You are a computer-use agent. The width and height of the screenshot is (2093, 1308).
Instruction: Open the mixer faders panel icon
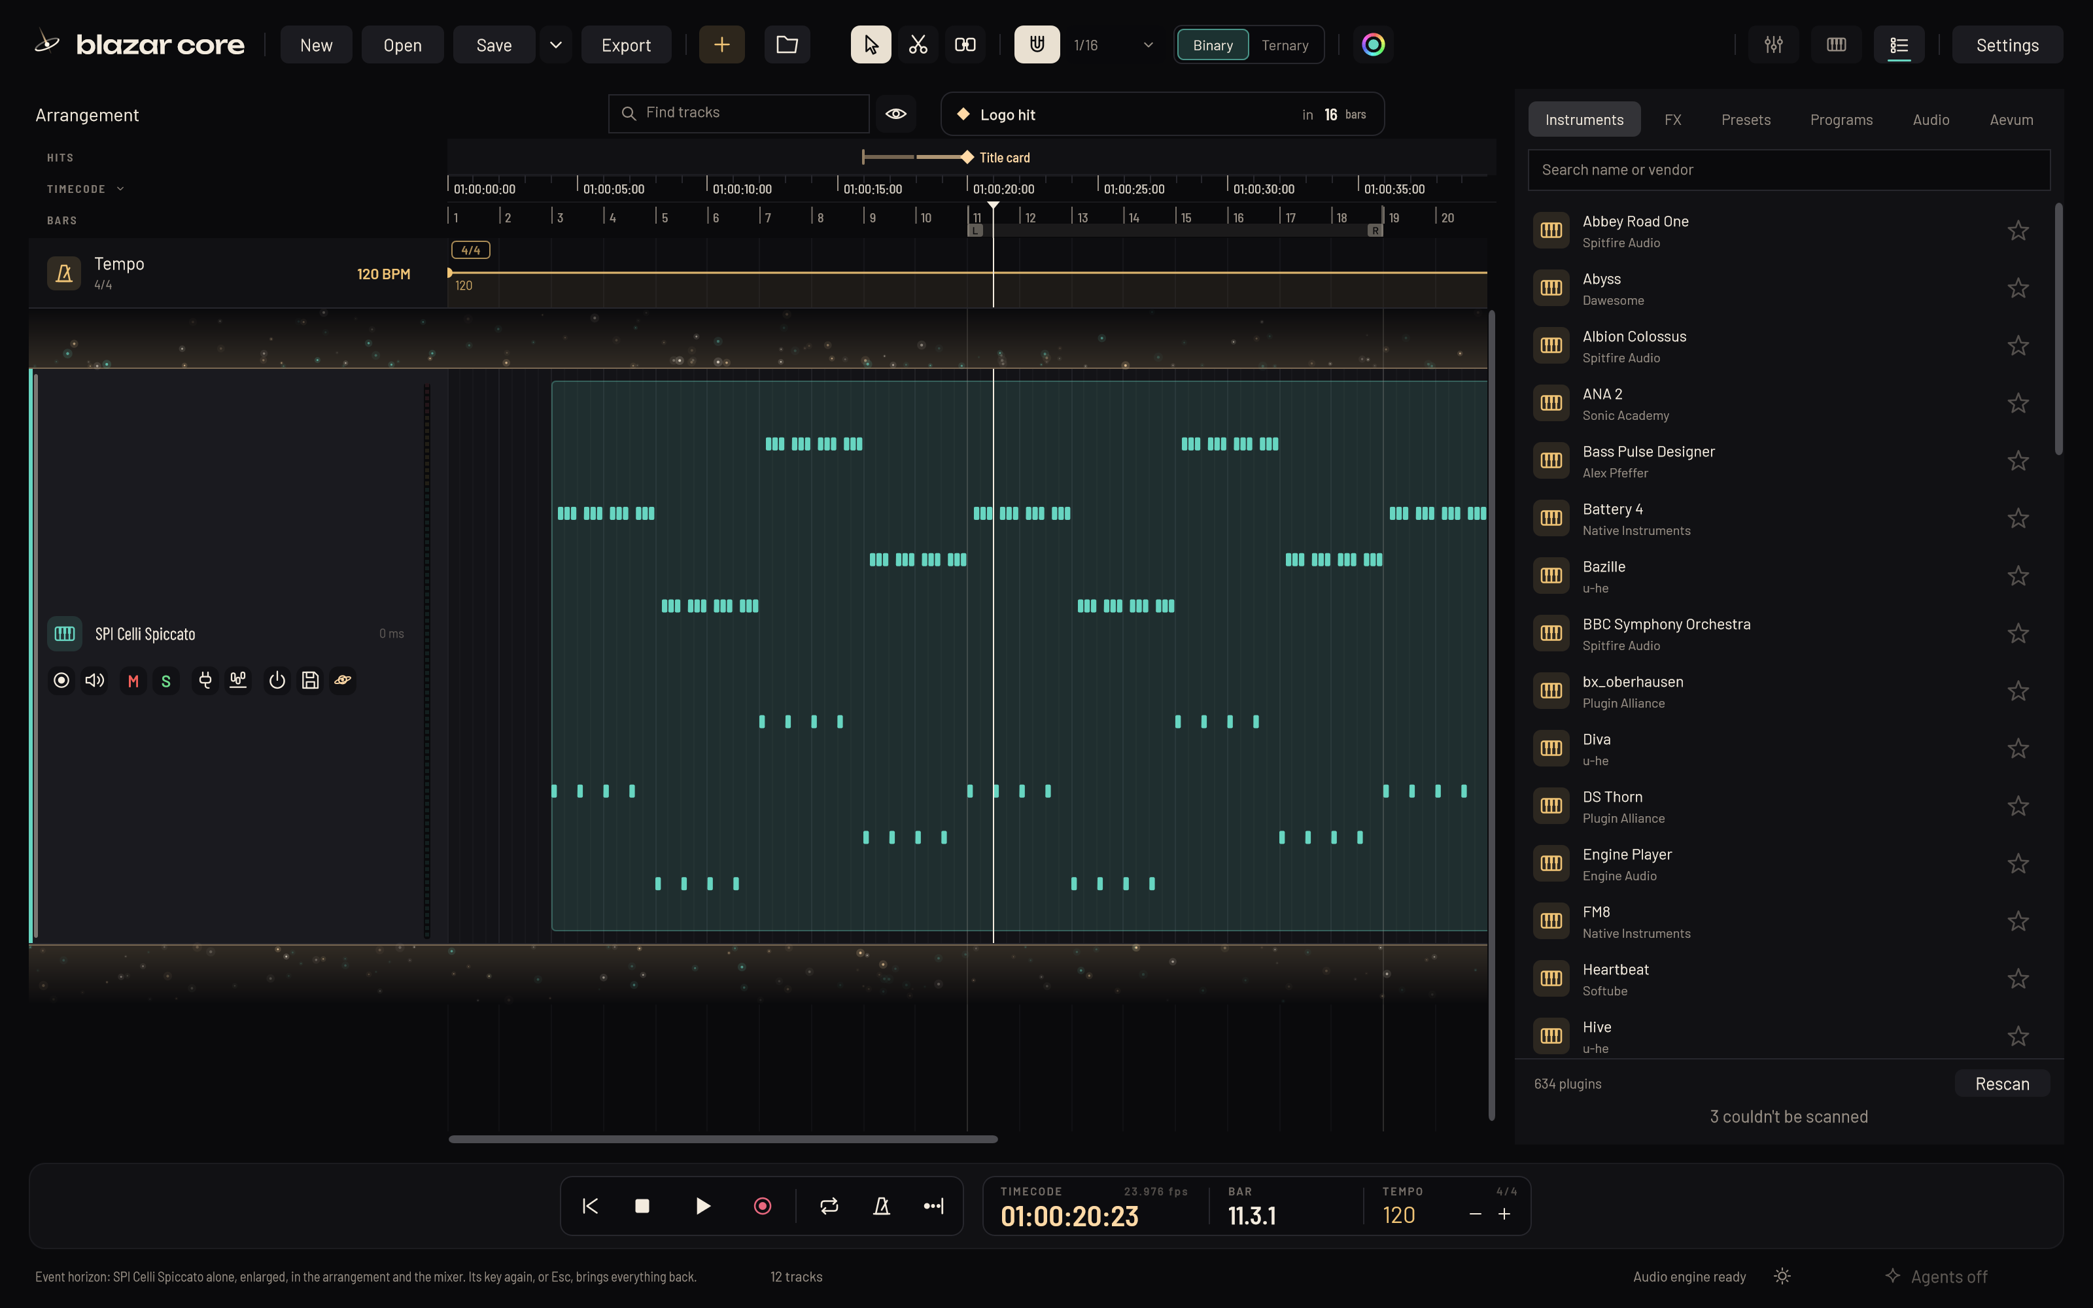pyautogui.click(x=1774, y=45)
